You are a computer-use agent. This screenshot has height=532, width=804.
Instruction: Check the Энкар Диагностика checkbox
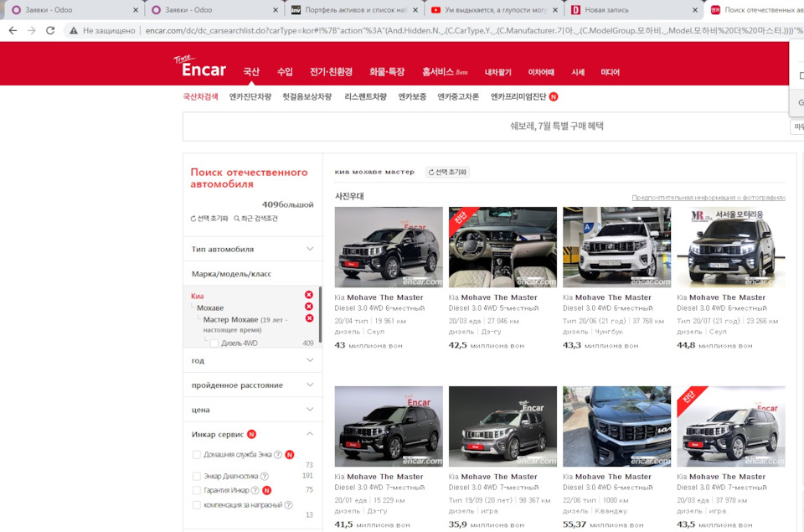point(196,476)
